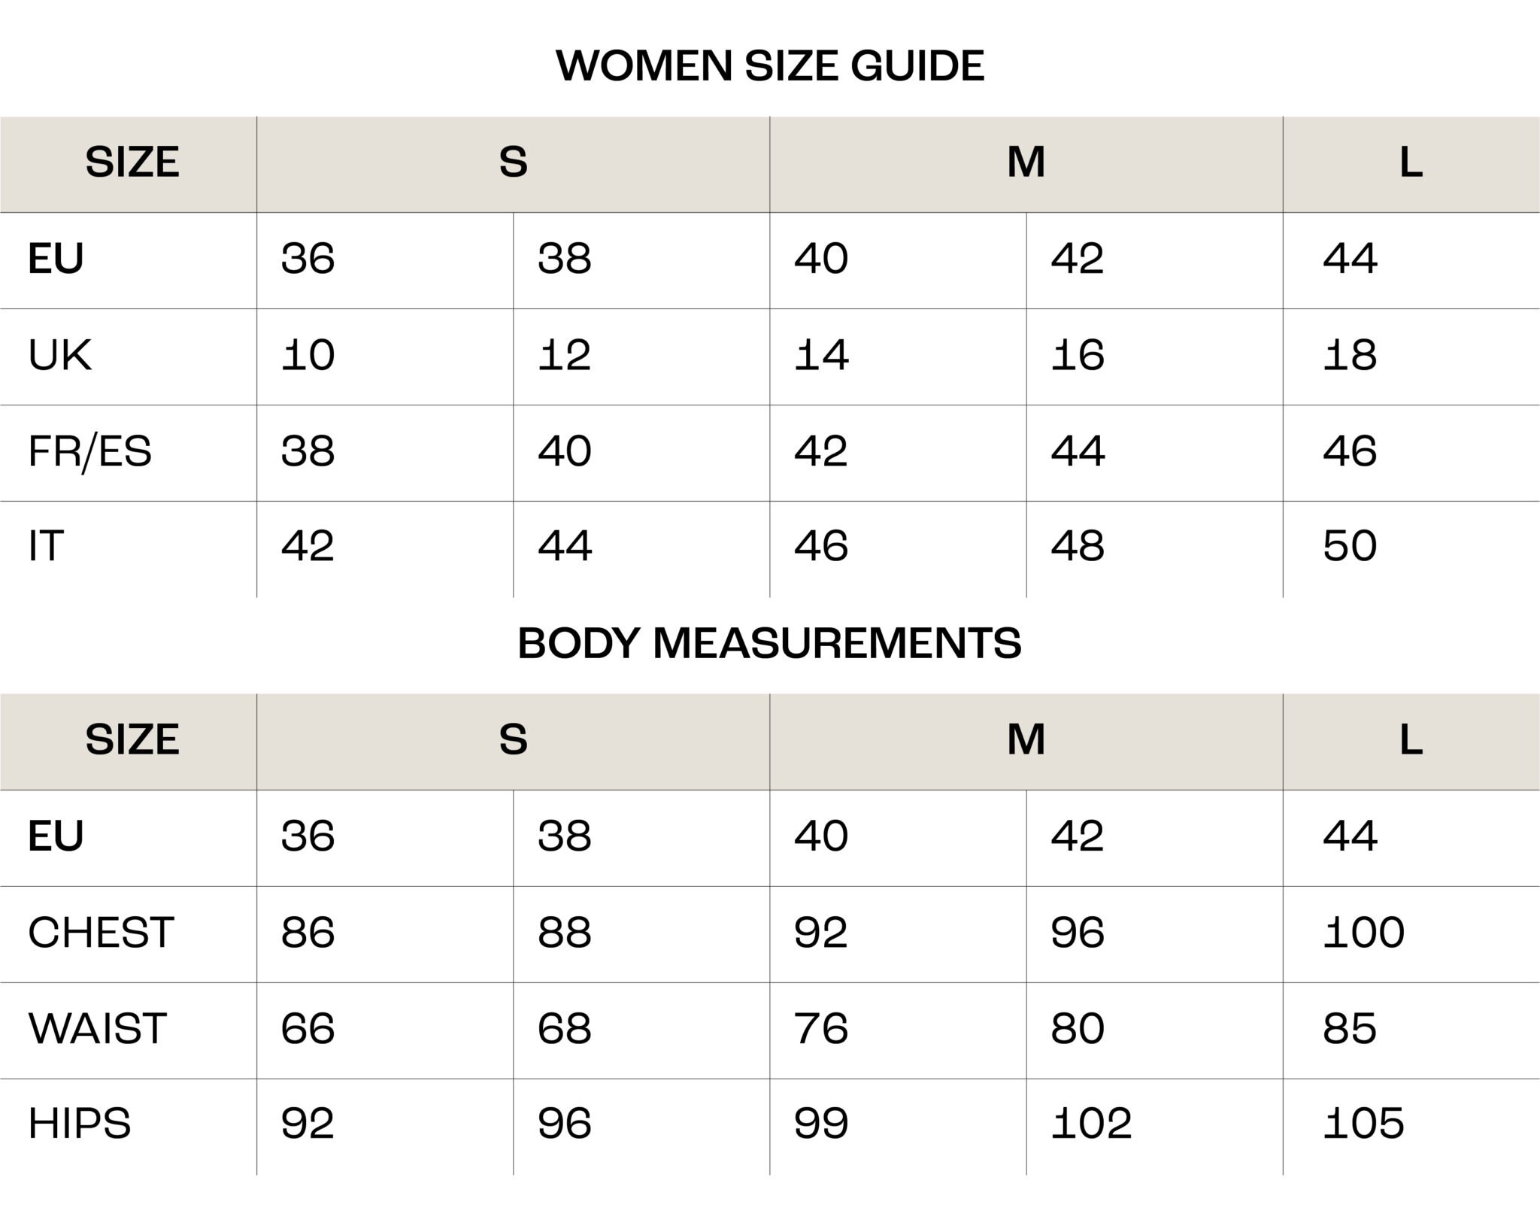Click M header in Body Measurements table
1540x1217 pixels.
click(x=1026, y=740)
